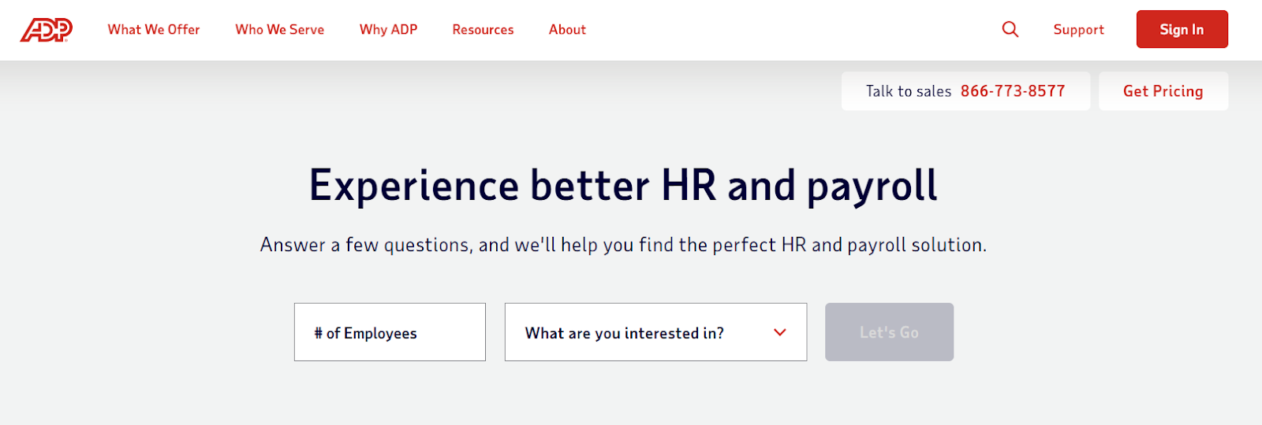Focus the # of Employees field

390,332
